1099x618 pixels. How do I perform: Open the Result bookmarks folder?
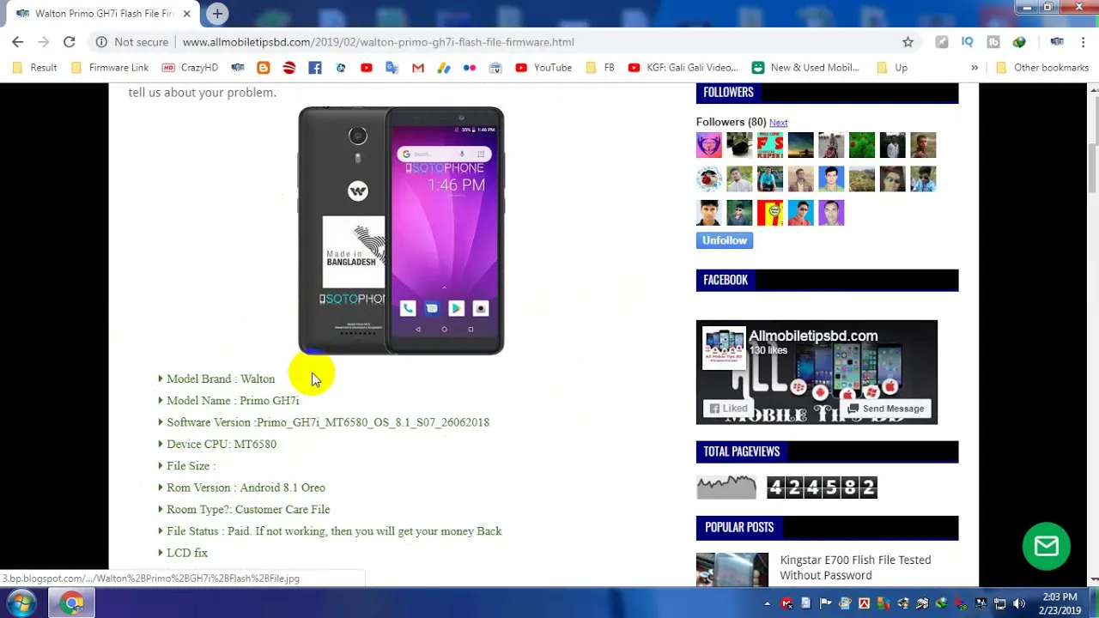pos(34,68)
